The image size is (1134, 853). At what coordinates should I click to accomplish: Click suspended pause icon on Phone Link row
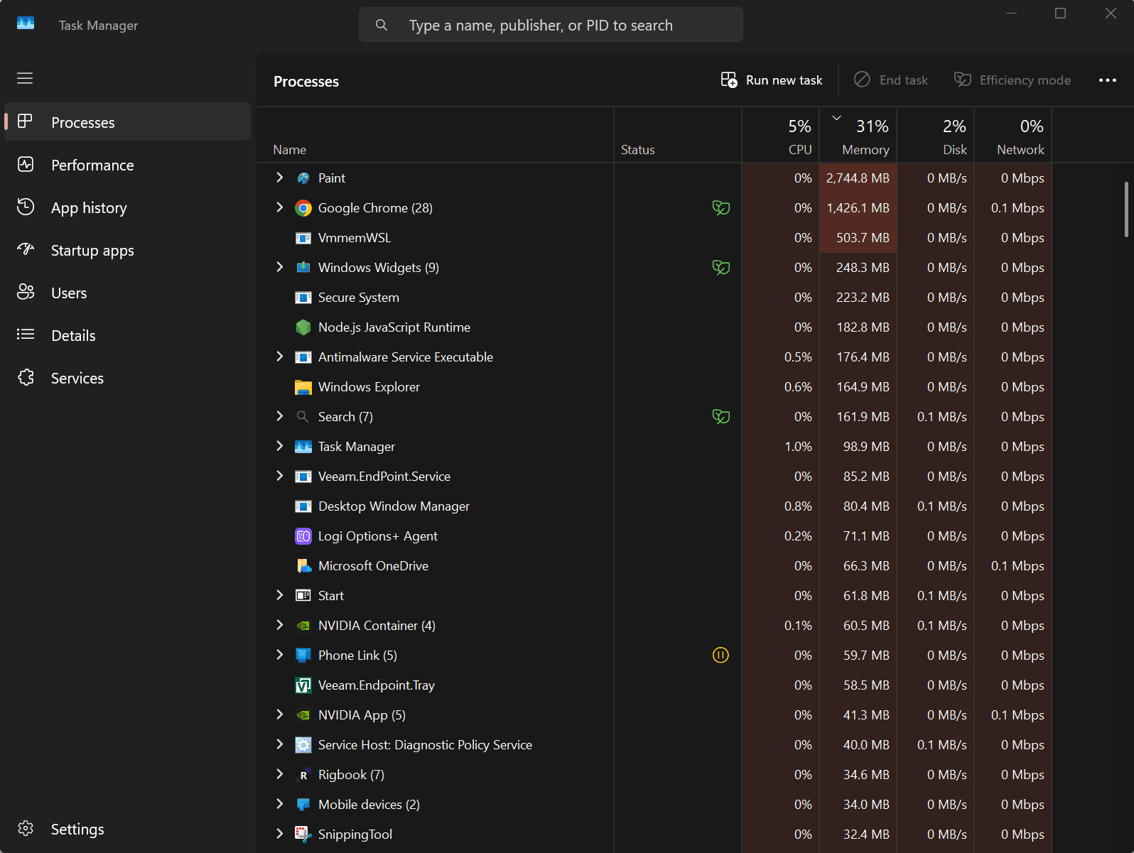(x=720, y=656)
